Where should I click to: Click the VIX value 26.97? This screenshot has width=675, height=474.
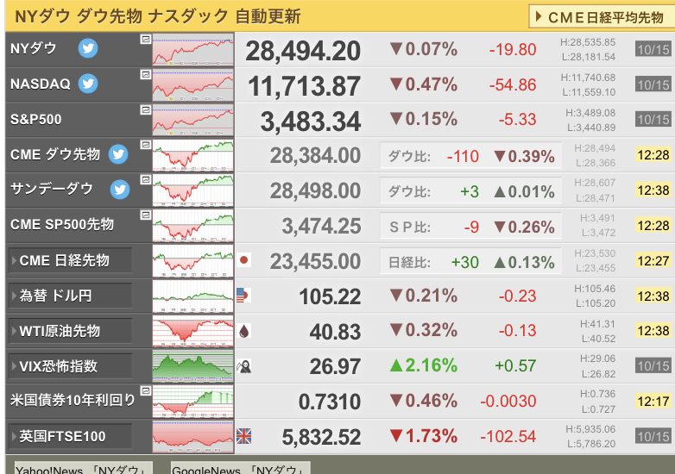[x=335, y=367]
